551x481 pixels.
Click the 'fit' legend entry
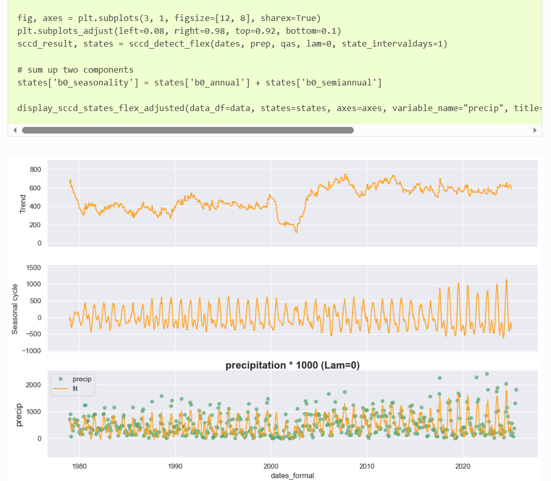pos(66,389)
